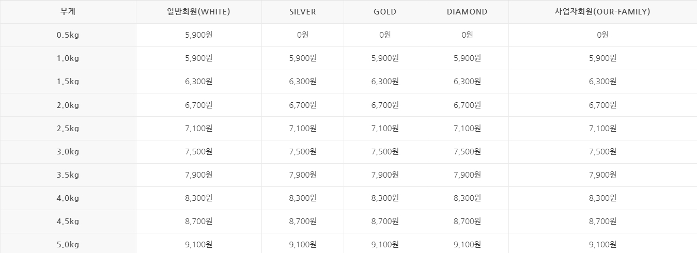The image size is (697, 253).
Task: Select 0원 in the OUR-FAMILY column
Action: [602, 35]
